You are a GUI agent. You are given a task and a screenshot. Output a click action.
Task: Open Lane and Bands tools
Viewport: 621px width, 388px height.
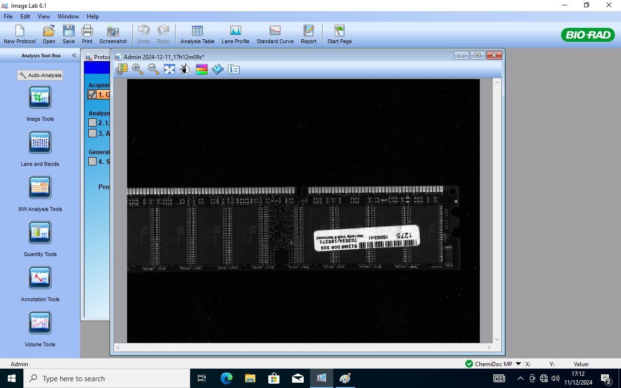coord(40,143)
